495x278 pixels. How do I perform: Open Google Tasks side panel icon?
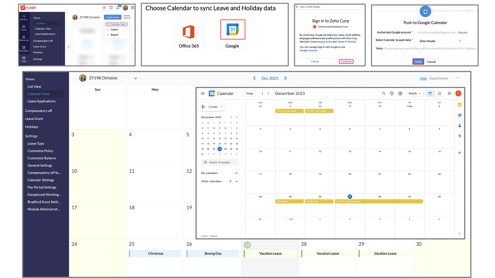(x=459, y=115)
